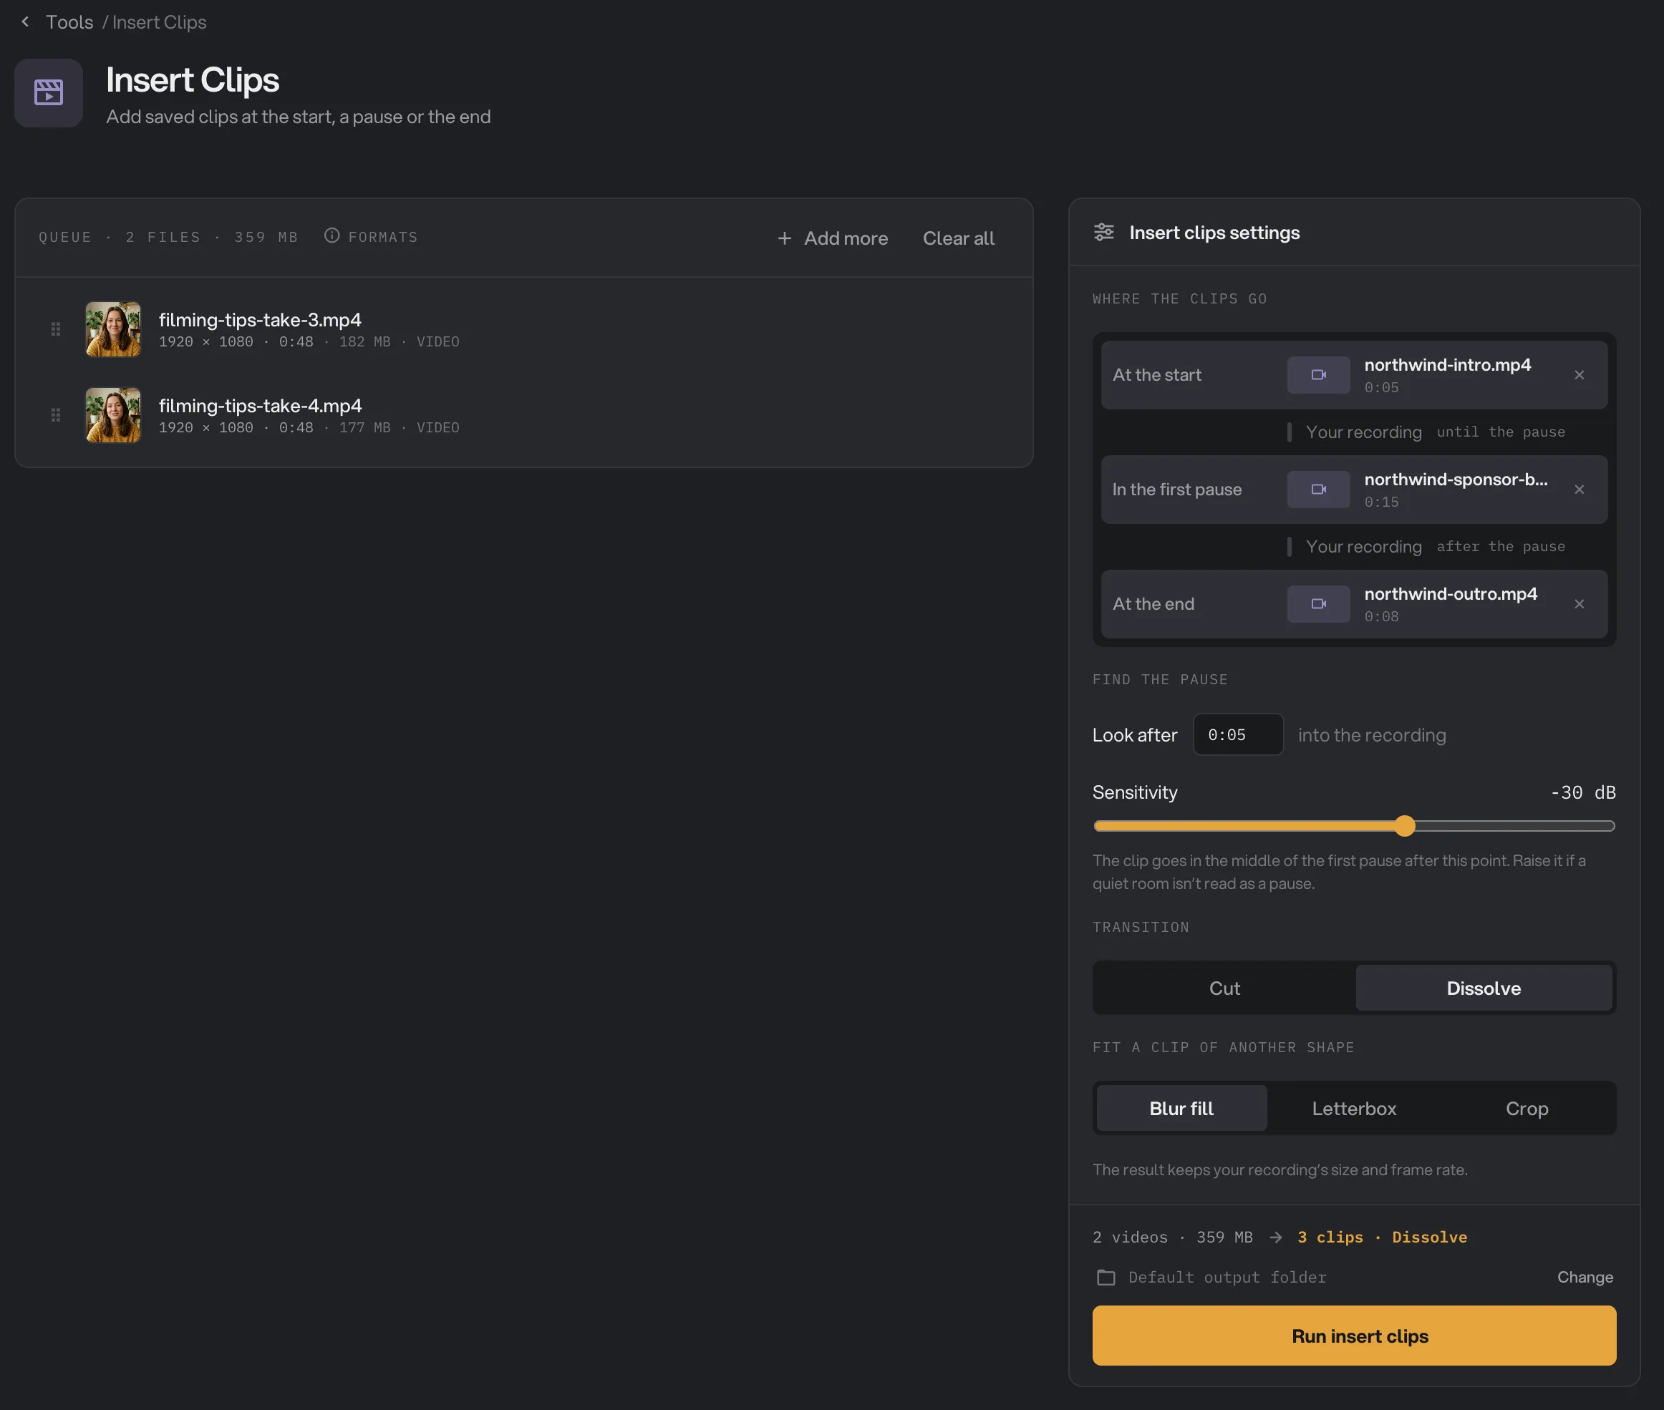This screenshot has width=1664, height=1410.
Task: Select northwind-outro.mp4 clip name
Action: [x=1451, y=594]
